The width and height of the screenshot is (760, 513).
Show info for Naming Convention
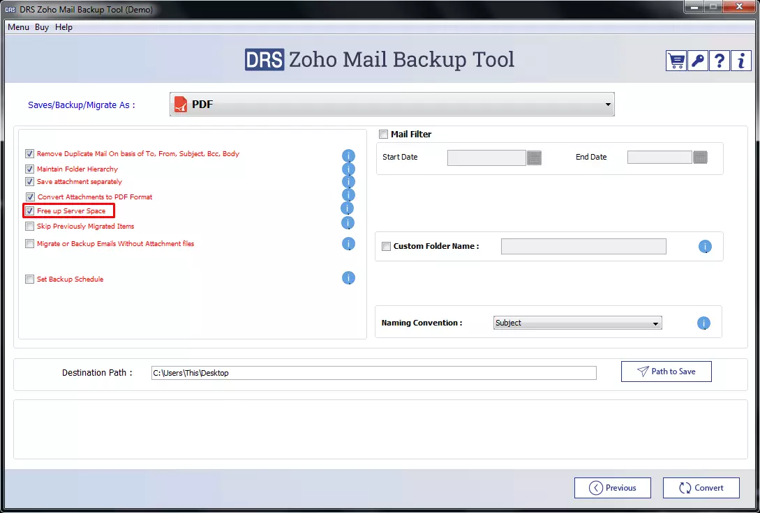703,323
